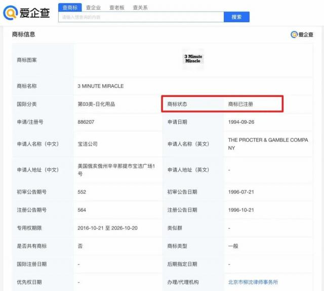The height and width of the screenshot is (291, 324).
Task: Click the blue 搜索 button
Action: (x=236, y=17)
